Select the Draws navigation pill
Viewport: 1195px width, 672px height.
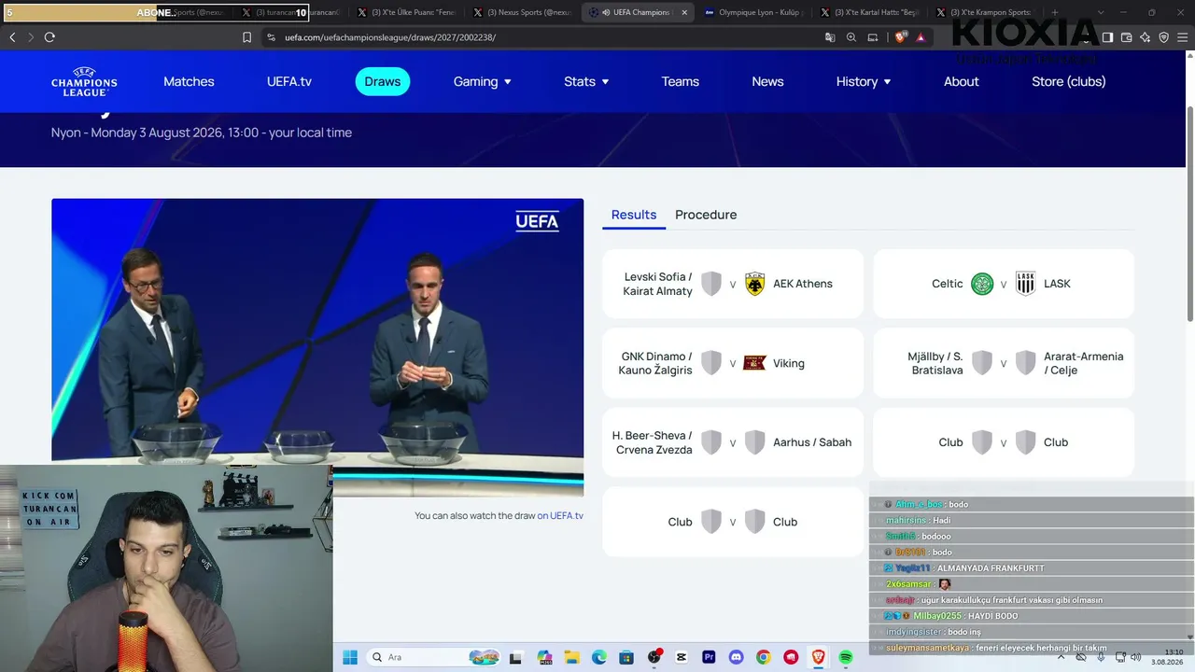(383, 82)
